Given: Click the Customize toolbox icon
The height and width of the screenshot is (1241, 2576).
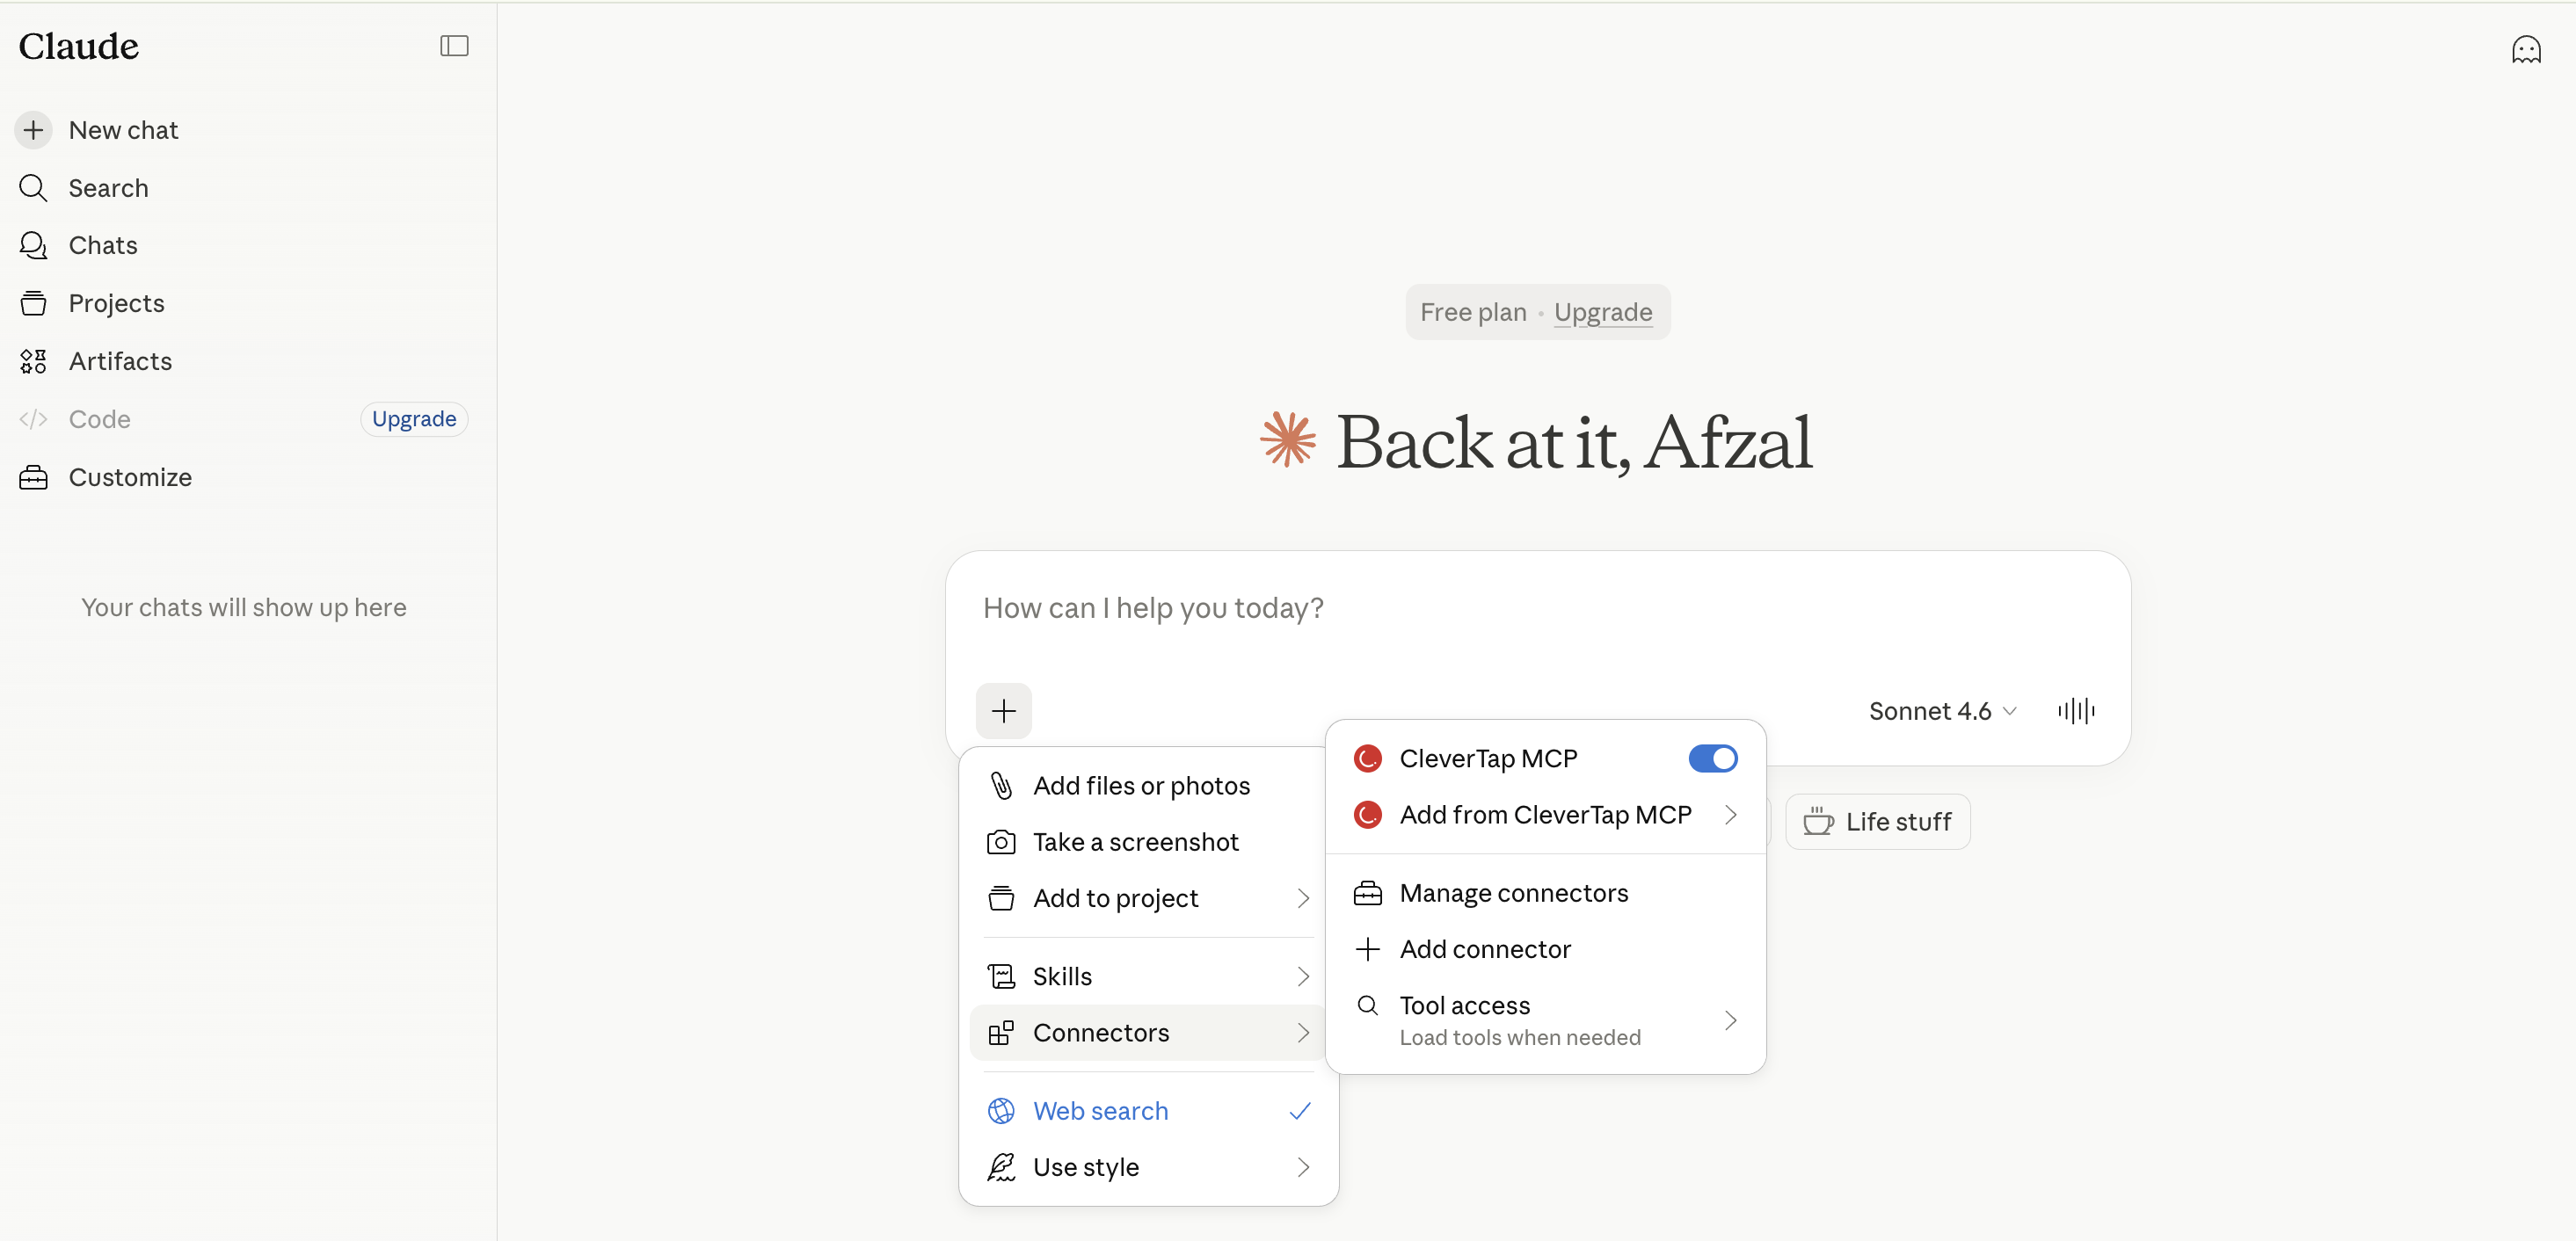Looking at the screenshot, I should (x=33, y=477).
